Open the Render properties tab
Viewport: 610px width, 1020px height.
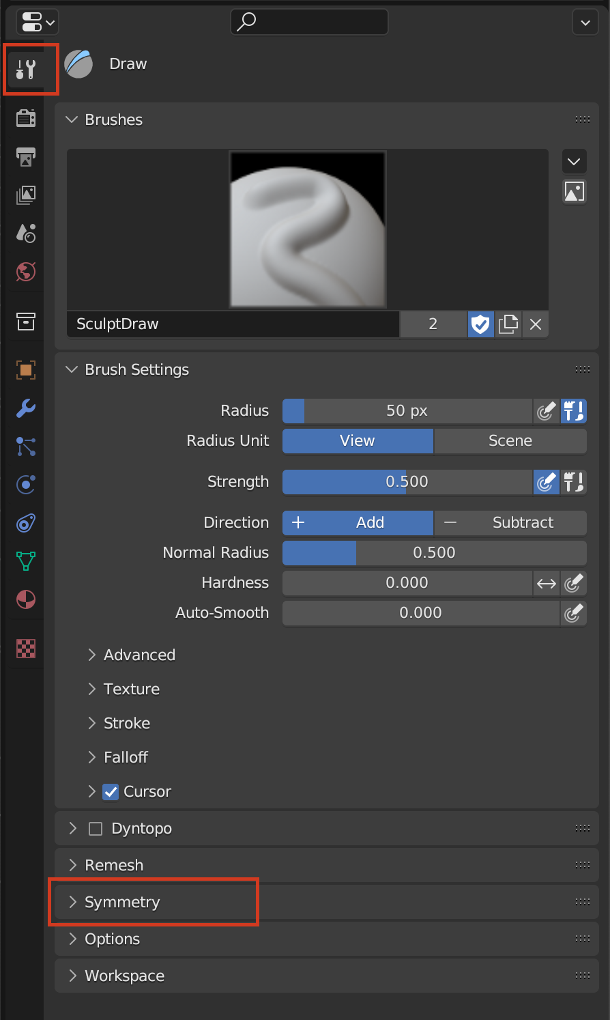click(25, 117)
